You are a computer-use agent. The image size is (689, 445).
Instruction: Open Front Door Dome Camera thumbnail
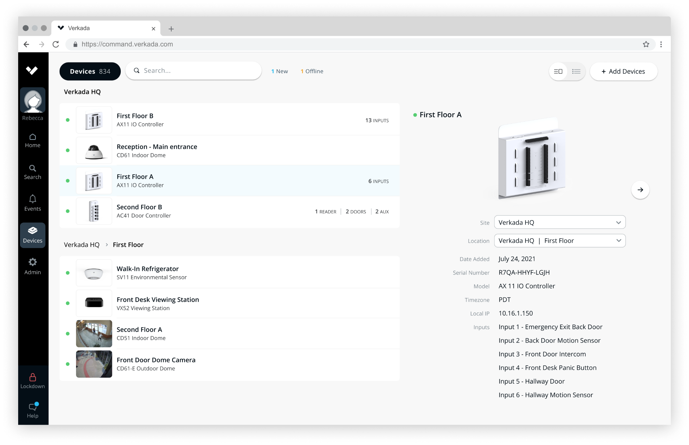[x=94, y=364]
